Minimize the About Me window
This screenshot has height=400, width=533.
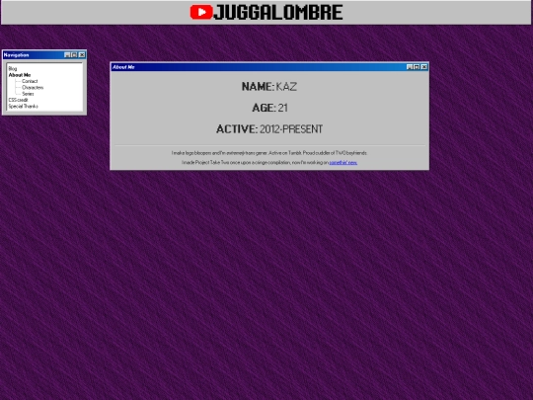410,67
